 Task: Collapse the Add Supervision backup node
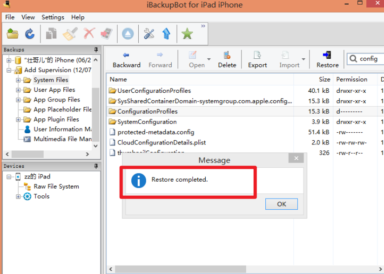click(x=9, y=70)
